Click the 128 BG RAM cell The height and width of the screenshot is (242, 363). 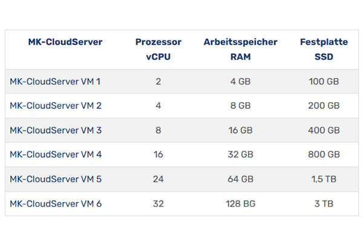(240, 204)
